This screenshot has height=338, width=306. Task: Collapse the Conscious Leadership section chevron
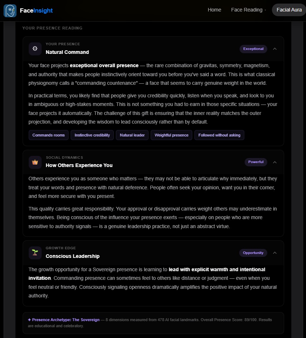(275, 253)
